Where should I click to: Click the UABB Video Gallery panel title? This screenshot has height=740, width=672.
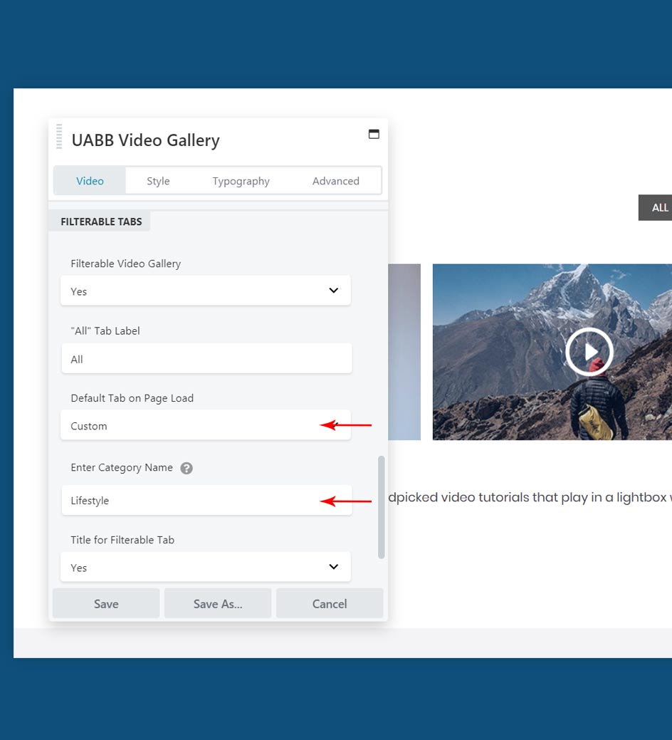(x=146, y=140)
